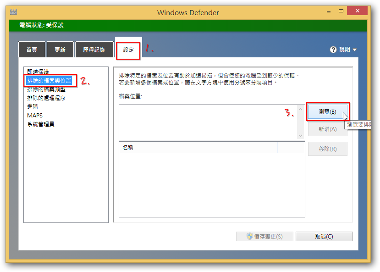Choose 排除的檔案與位置 in the sidebar
The width and height of the screenshot is (380, 272).
pyautogui.click(x=49, y=81)
